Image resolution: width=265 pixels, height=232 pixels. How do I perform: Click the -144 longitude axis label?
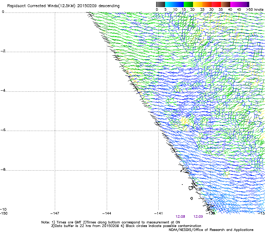(107, 213)
